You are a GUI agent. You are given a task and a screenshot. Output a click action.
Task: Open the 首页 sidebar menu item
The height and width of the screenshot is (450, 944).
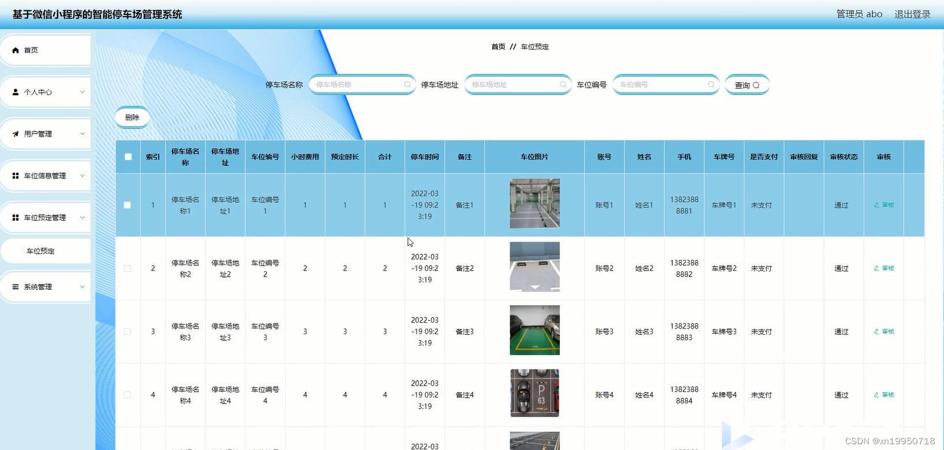[45, 50]
